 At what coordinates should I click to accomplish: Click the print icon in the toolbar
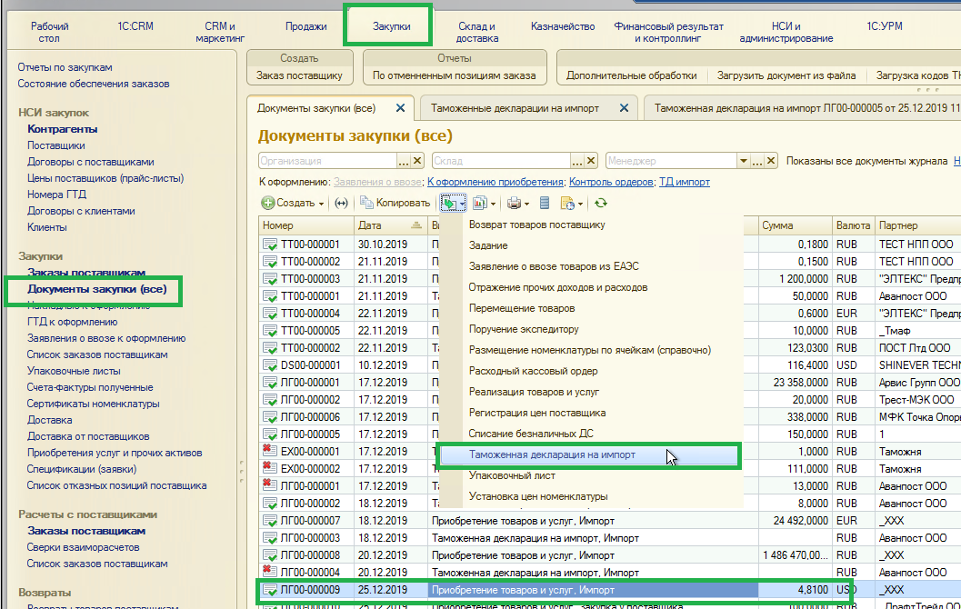pos(514,203)
